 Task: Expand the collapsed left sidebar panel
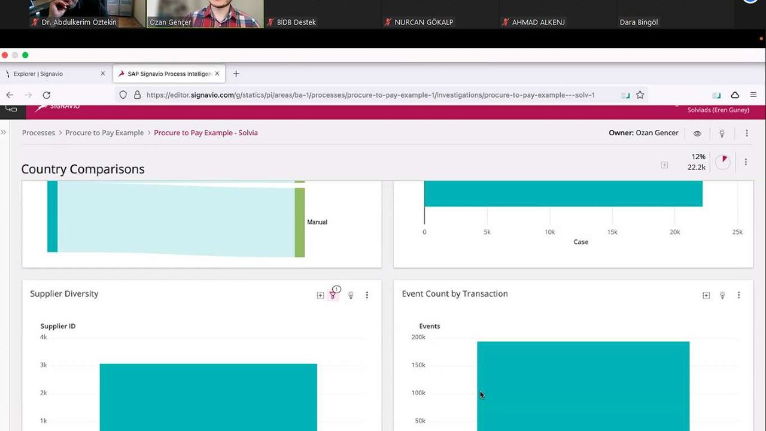(x=4, y=132)
